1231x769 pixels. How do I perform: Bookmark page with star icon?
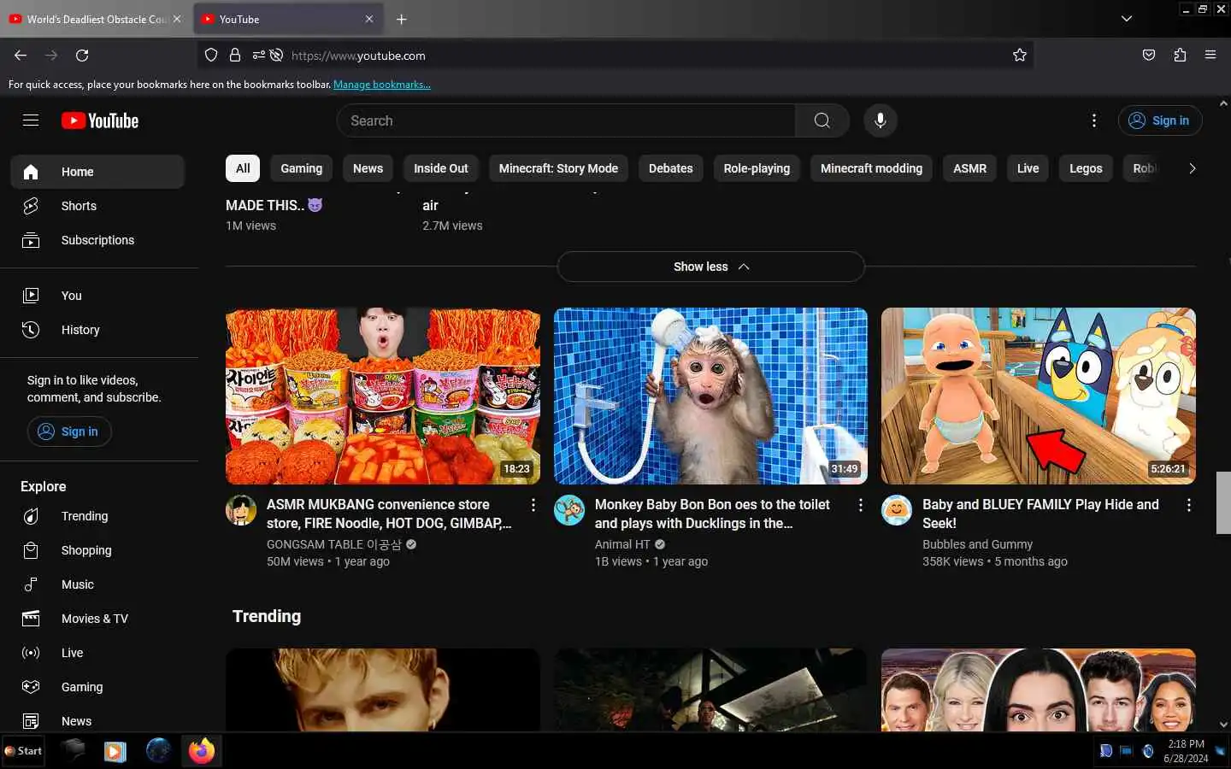point(1019,56)
